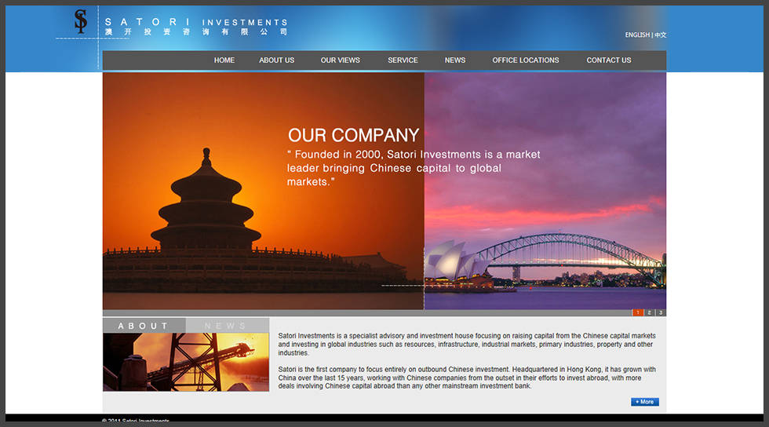
Task: Switch to the ABOUT tab
Action: coord(144,326)
